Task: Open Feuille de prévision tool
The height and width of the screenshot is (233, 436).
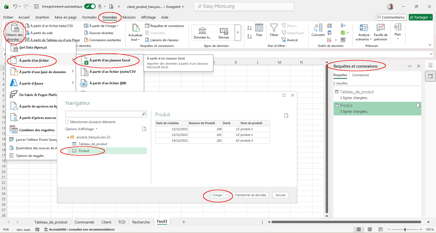Action: tap(380, 28)
